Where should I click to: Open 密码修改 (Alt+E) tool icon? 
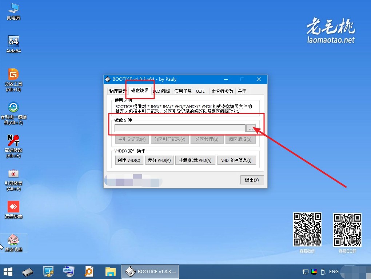pos(13,146)
